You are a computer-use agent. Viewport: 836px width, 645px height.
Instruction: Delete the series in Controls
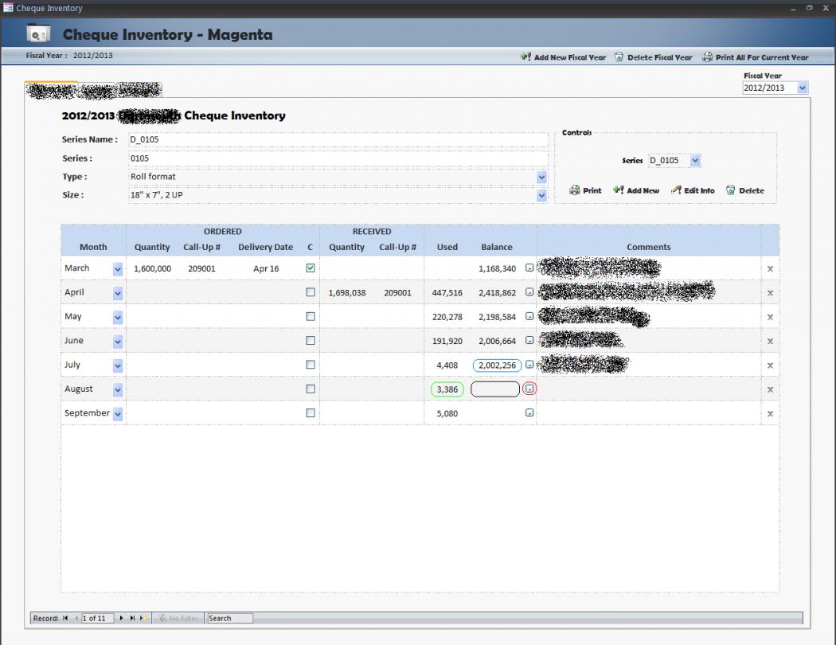tap(744, 190)
